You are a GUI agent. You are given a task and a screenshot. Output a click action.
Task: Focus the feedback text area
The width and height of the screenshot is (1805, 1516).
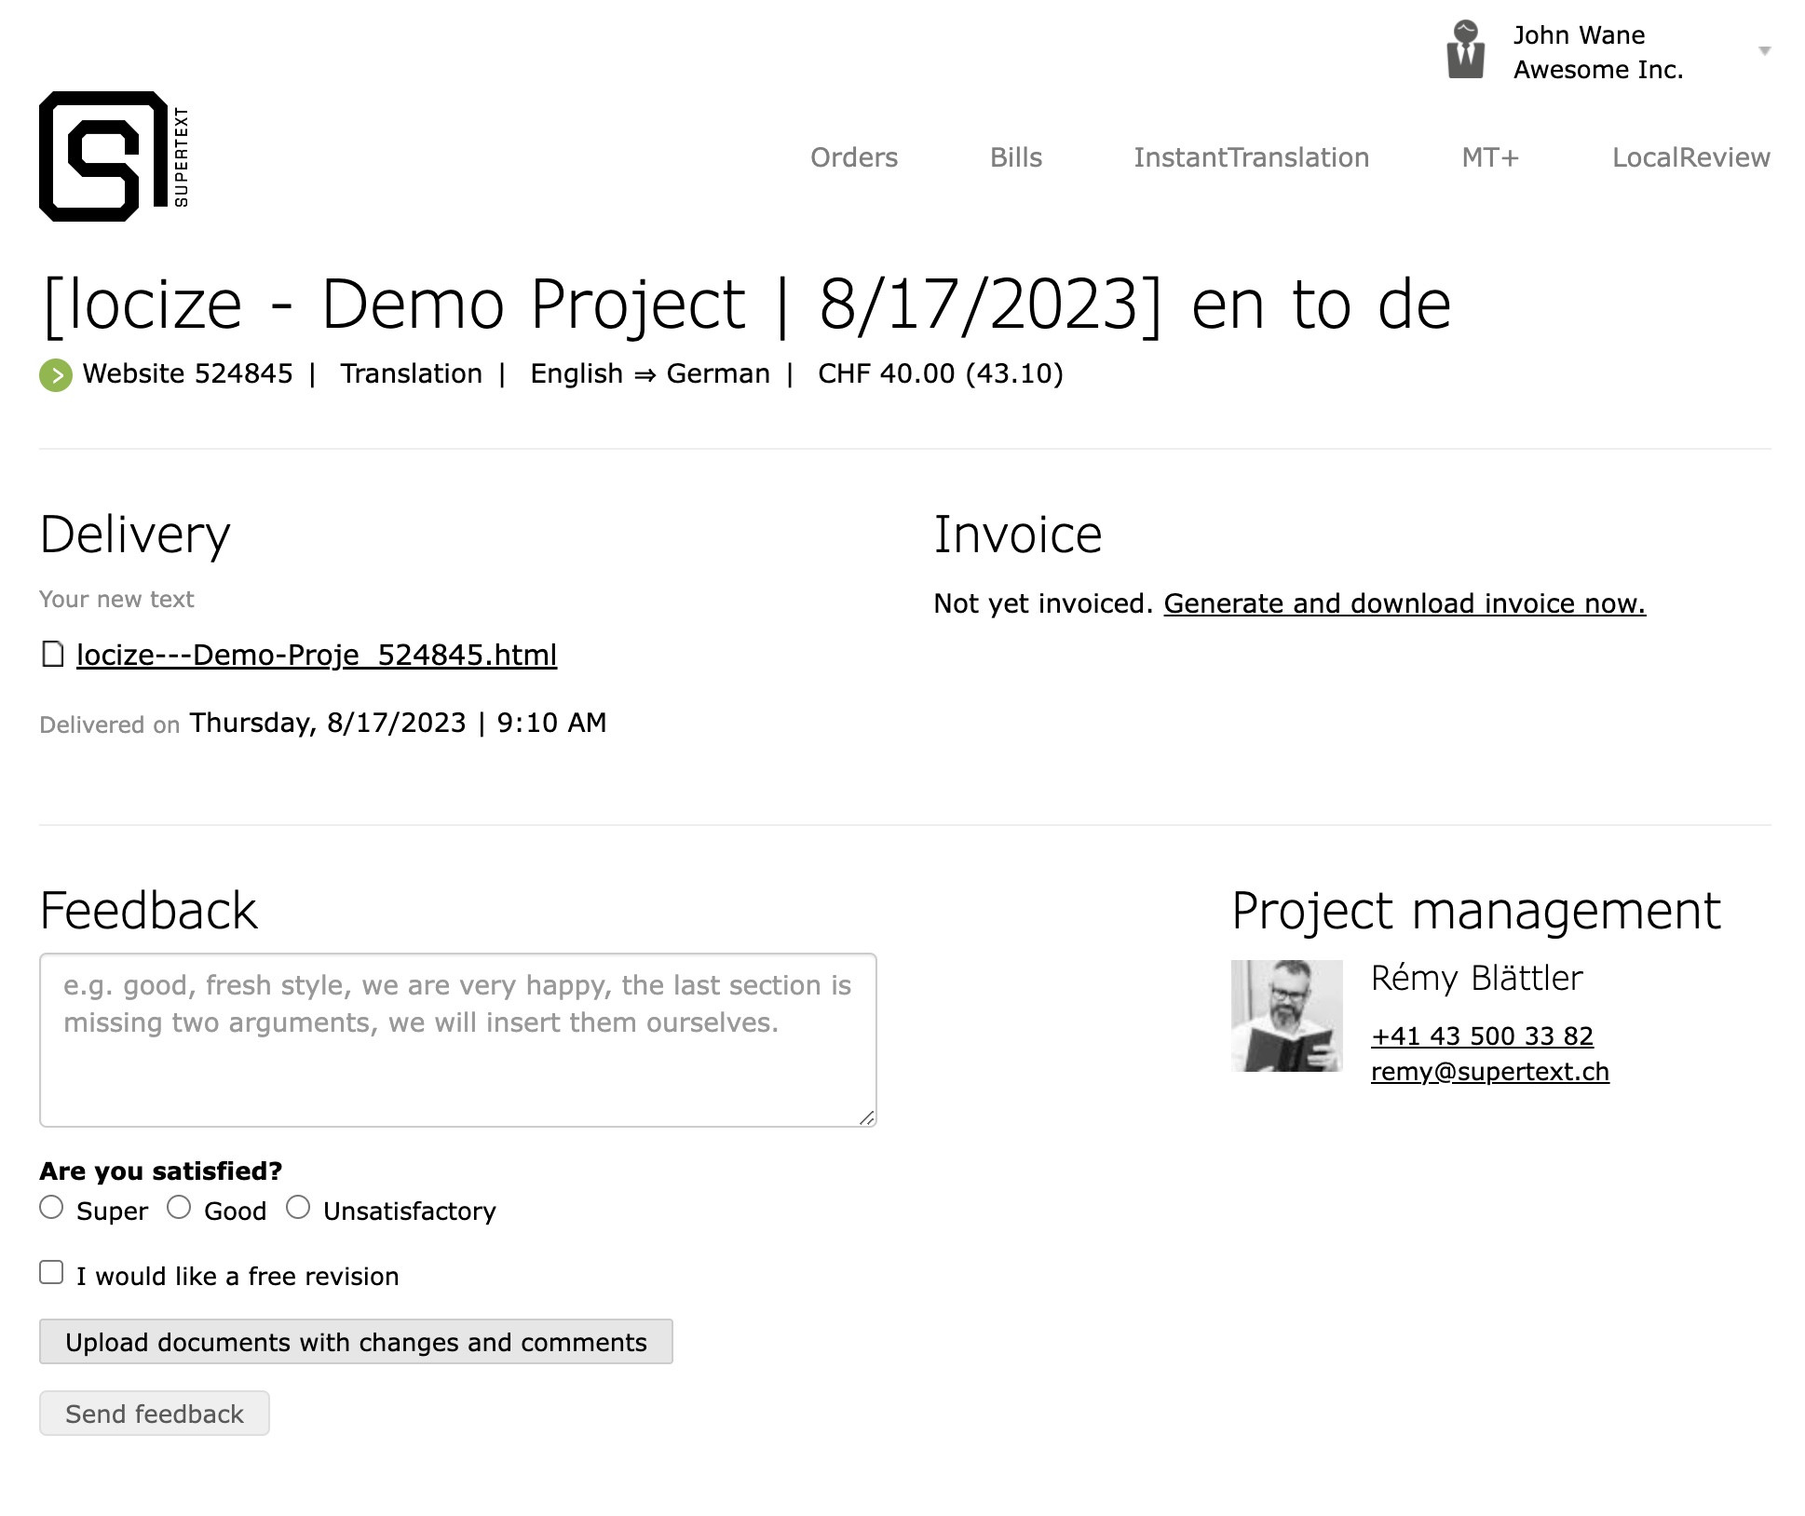[457, 1040]
